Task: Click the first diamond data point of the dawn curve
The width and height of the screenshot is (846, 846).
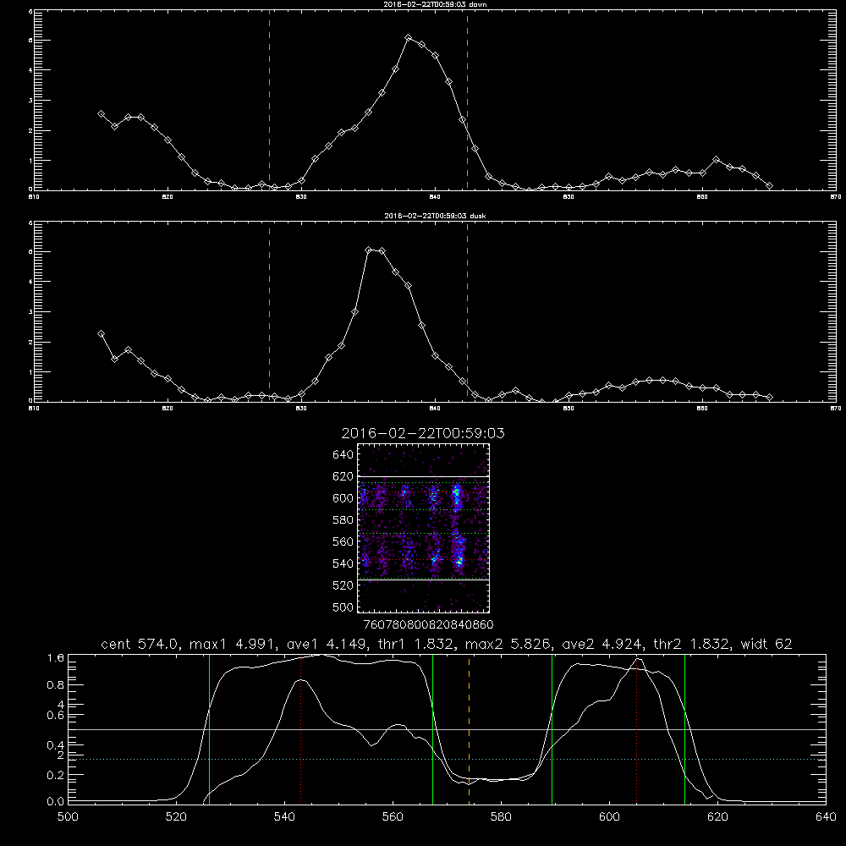Action: [x=101, y=114]
